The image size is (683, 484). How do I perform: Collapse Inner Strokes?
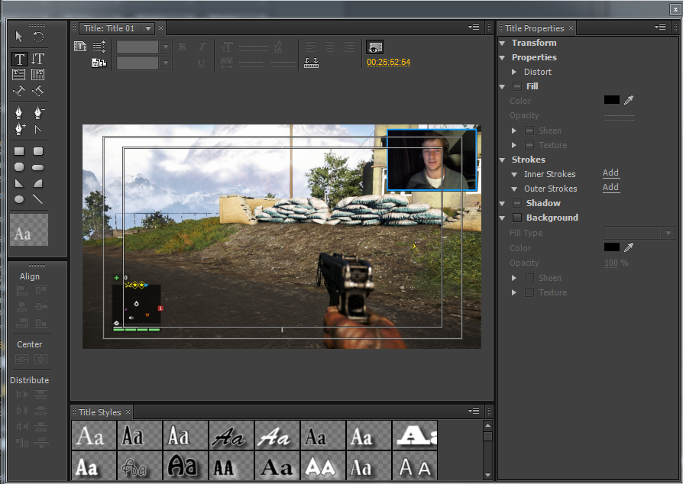pos(514,174)
